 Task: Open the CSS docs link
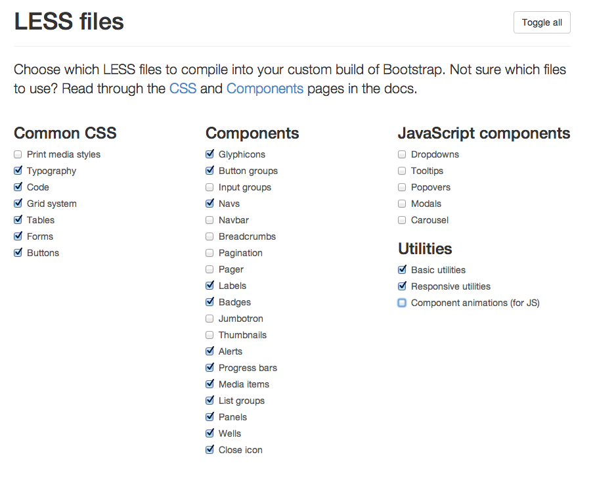(183, 89)
